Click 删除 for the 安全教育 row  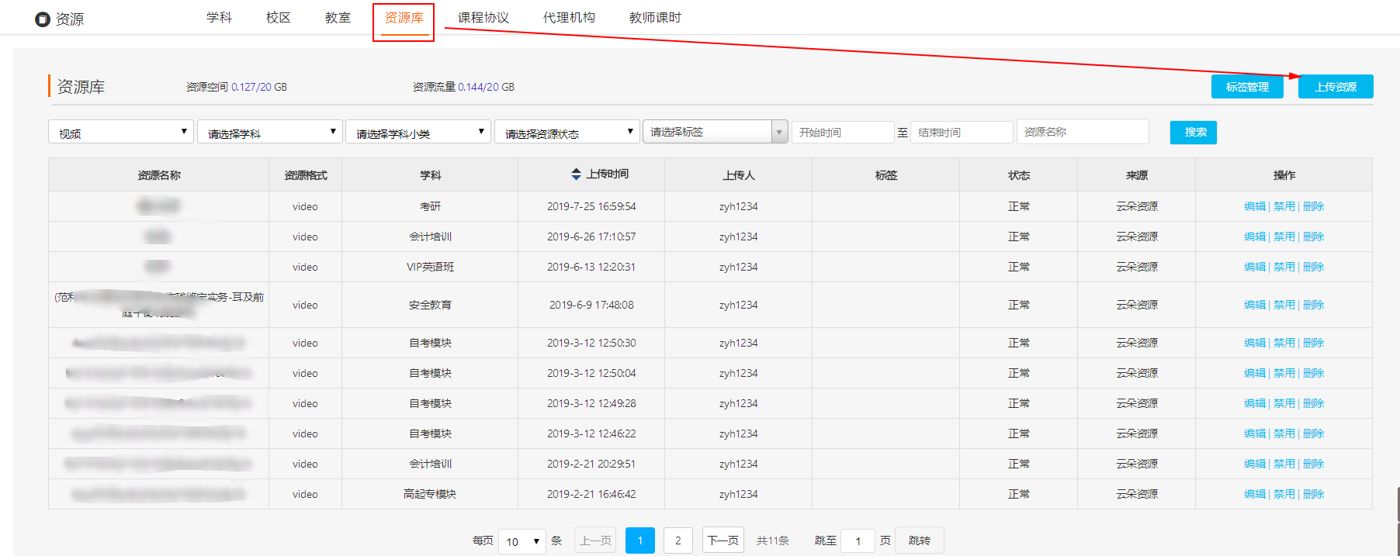(1314, 305)
